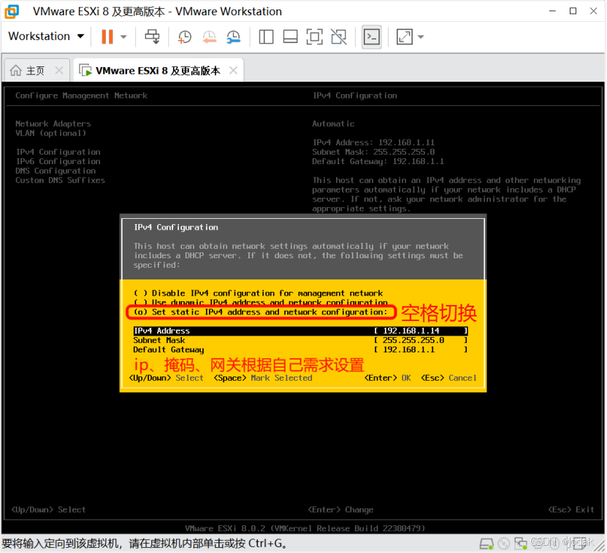The width and height of the screenshot is (607, 553).
Task: Click the <Up/Down> Select hint at bottom-left
Action: (48, 510)
